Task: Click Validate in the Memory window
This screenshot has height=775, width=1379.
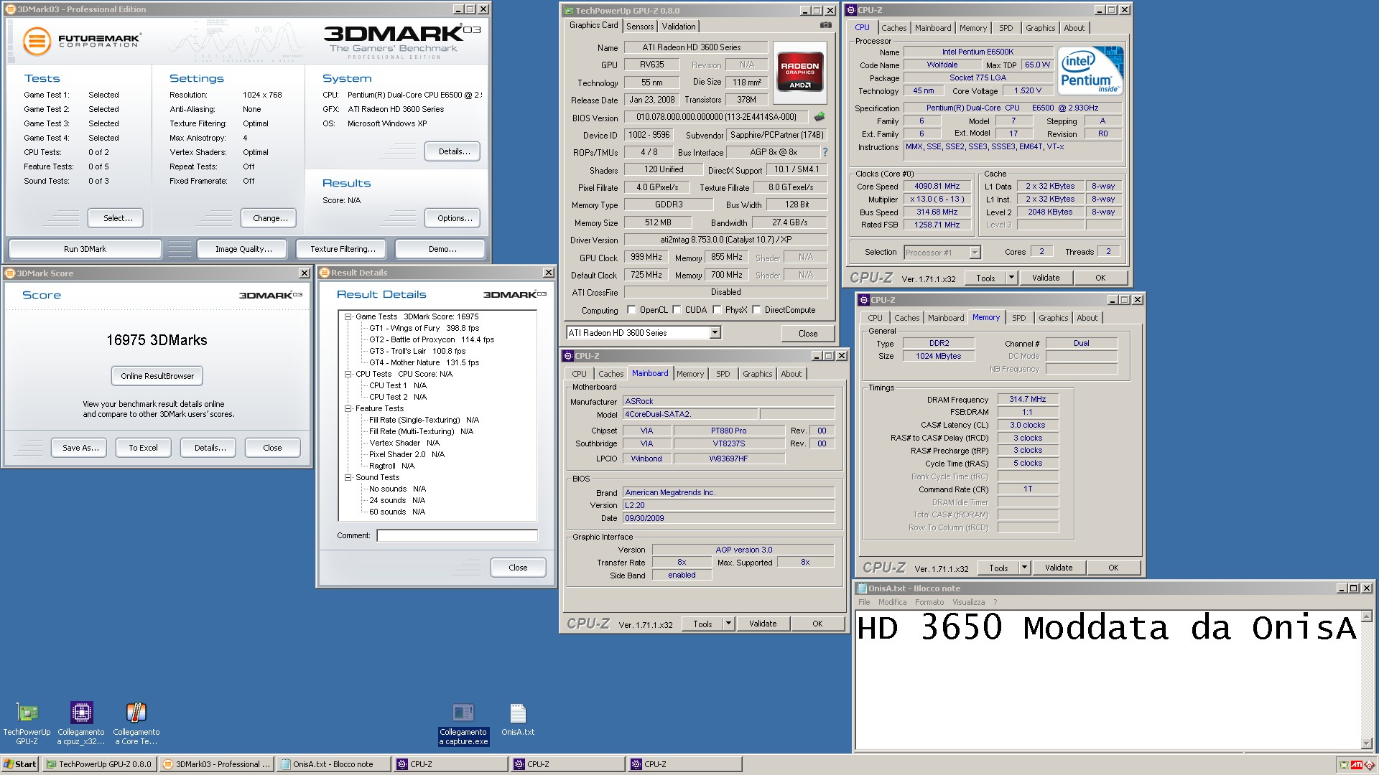Action: 1059,568
